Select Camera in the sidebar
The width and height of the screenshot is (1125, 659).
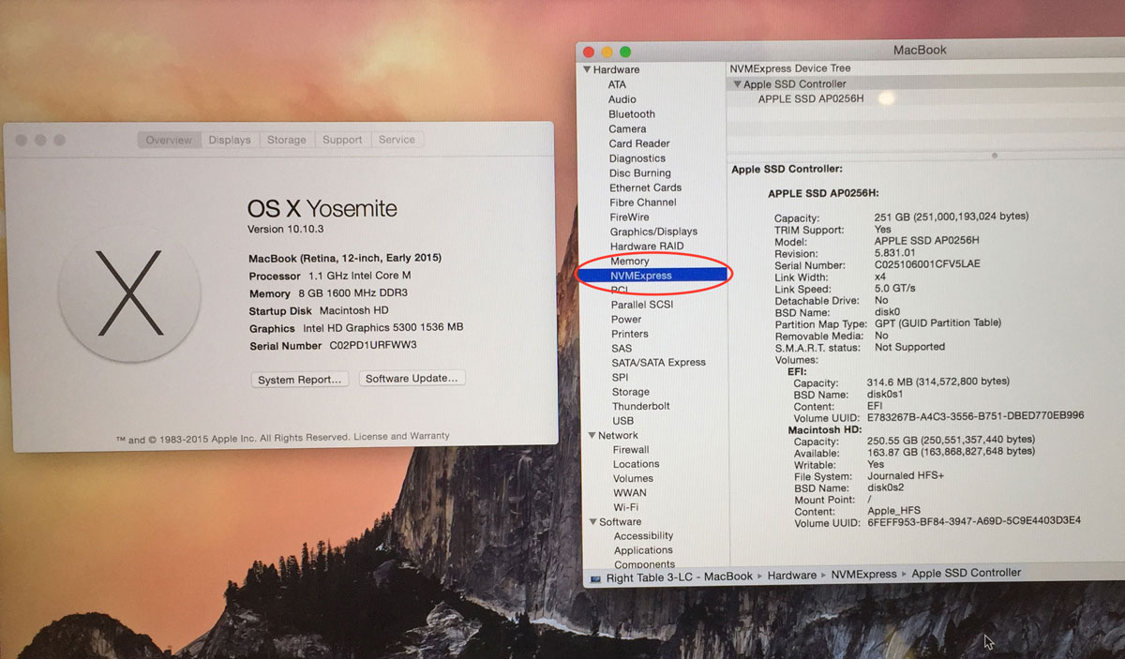coord(627,128)
